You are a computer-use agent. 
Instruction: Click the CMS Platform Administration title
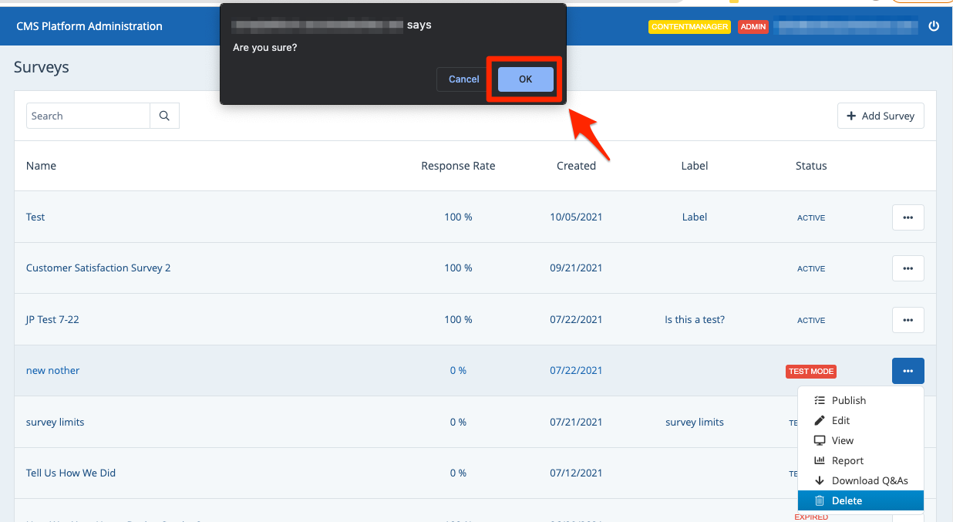point(89,26)
